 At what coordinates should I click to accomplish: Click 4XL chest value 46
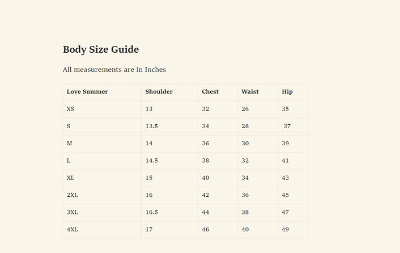pyautogui.click(x=206, y=230)
